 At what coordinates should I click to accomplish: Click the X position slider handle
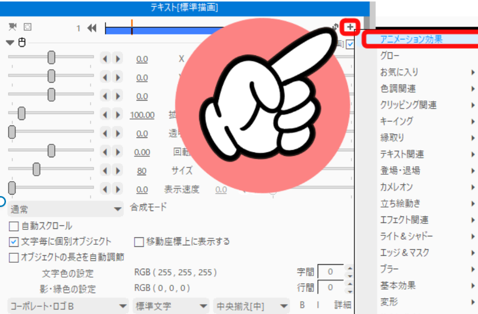51,57
